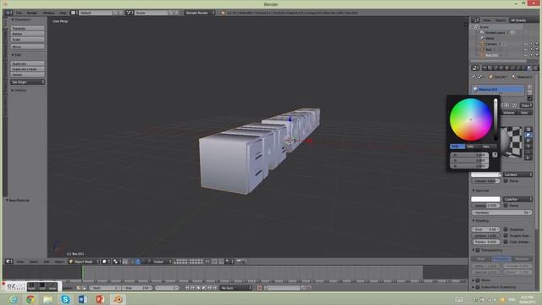
Task: Open the No Sync dropdown in timeline
Action: (236, 288)
